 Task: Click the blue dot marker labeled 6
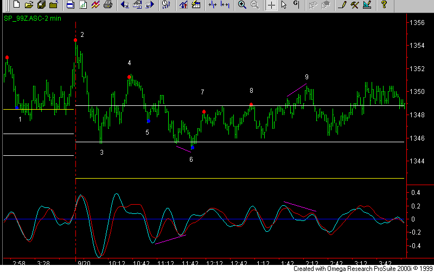click(x=192, y=148)
